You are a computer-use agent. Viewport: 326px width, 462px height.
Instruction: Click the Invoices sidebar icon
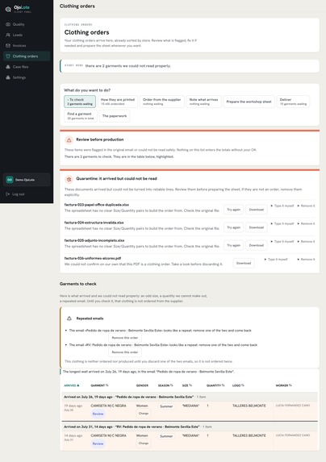coord(8,46)
